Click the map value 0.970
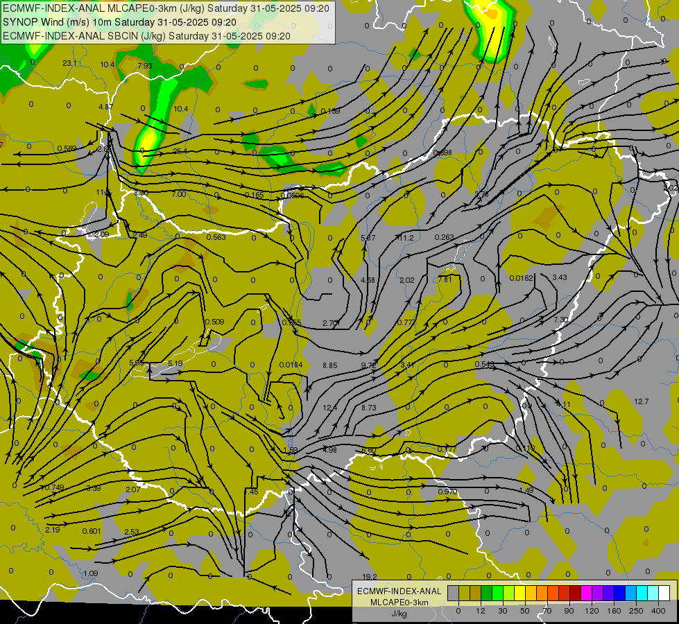Image resolution: width=679 pixels, height=624 pixels. point(447,492)
